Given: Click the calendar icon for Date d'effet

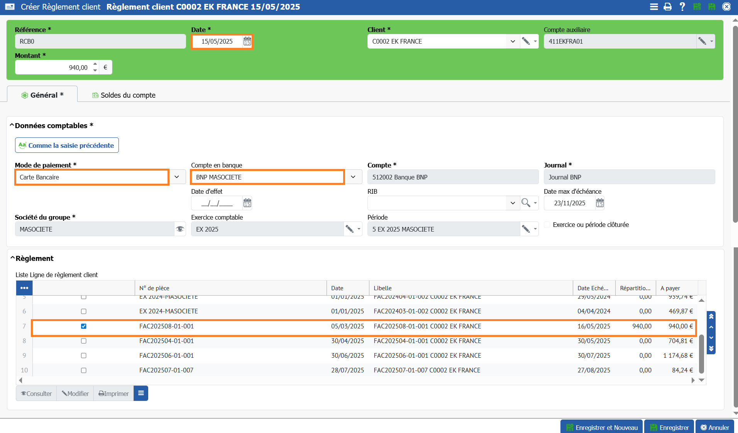Looking at the screenshot, I should tap(247, 203).
